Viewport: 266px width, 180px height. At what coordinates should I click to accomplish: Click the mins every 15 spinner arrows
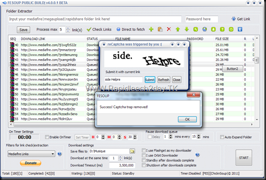click(x=199, y=137)
